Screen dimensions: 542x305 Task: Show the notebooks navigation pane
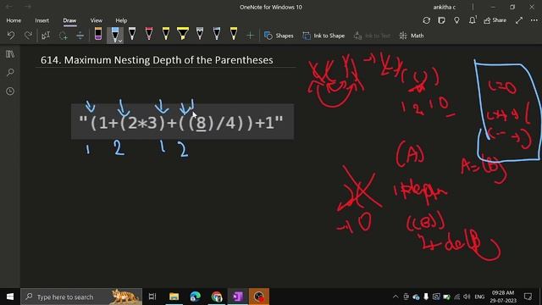[x=10, y=54]
